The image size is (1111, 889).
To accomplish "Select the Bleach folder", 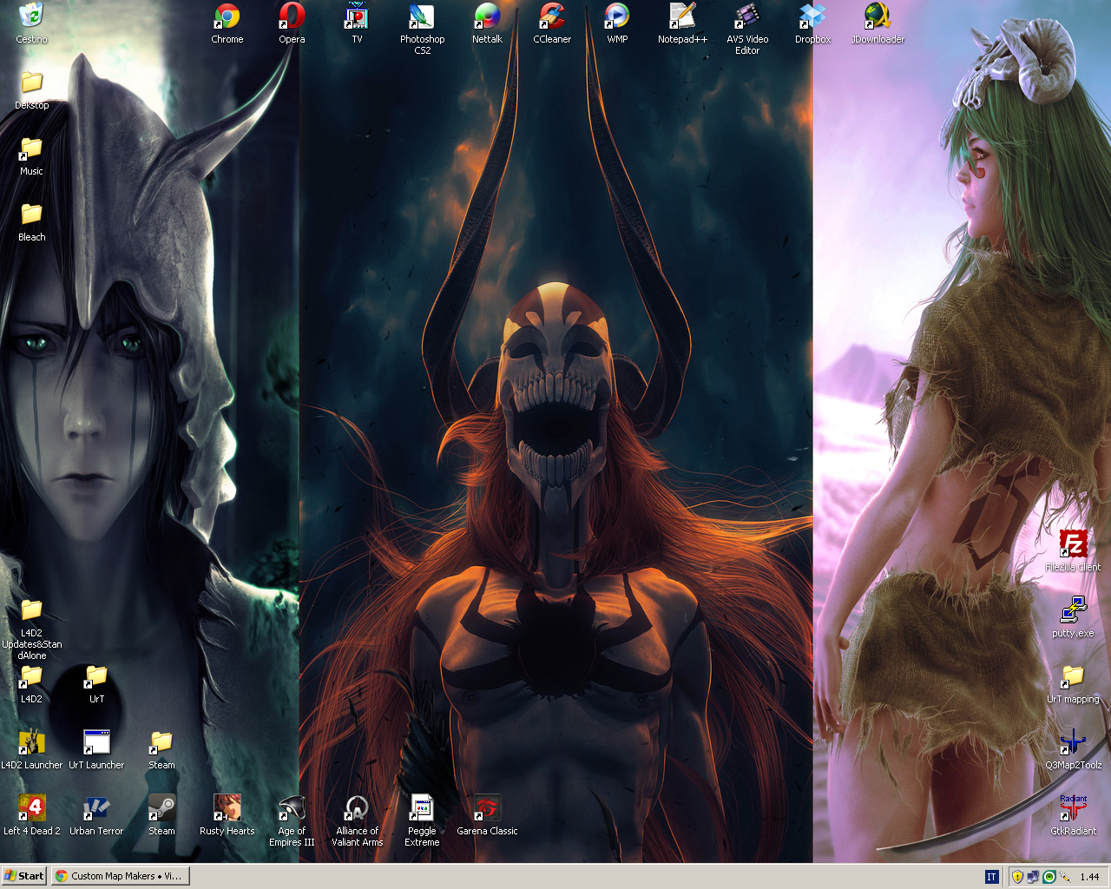I will click(x=32, y=215).
